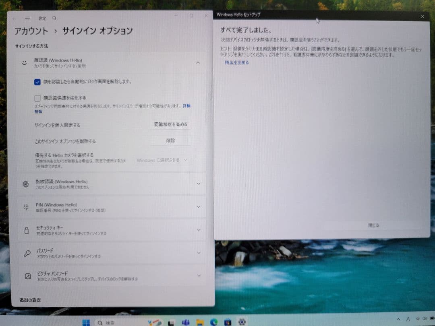The width and height of the screenshot is (435, 326).
Task: Open the 精度を高める link in Hello setup
Action: 237,63
